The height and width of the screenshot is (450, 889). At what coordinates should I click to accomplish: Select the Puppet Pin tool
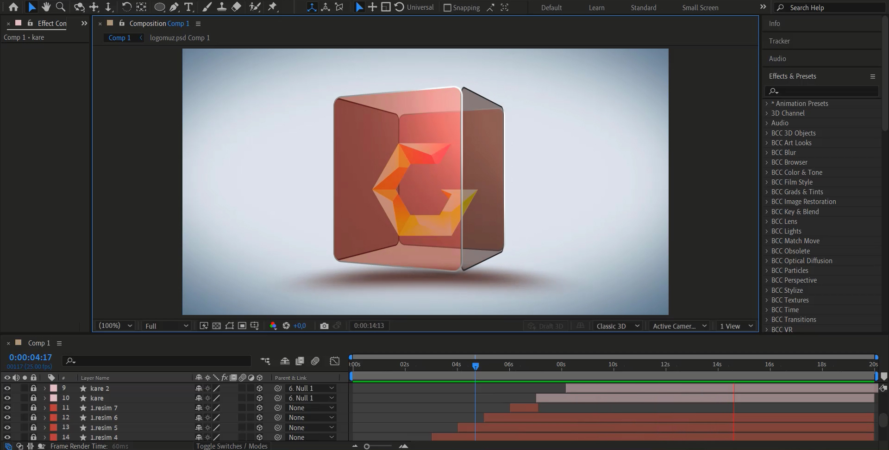pos(272,7)
